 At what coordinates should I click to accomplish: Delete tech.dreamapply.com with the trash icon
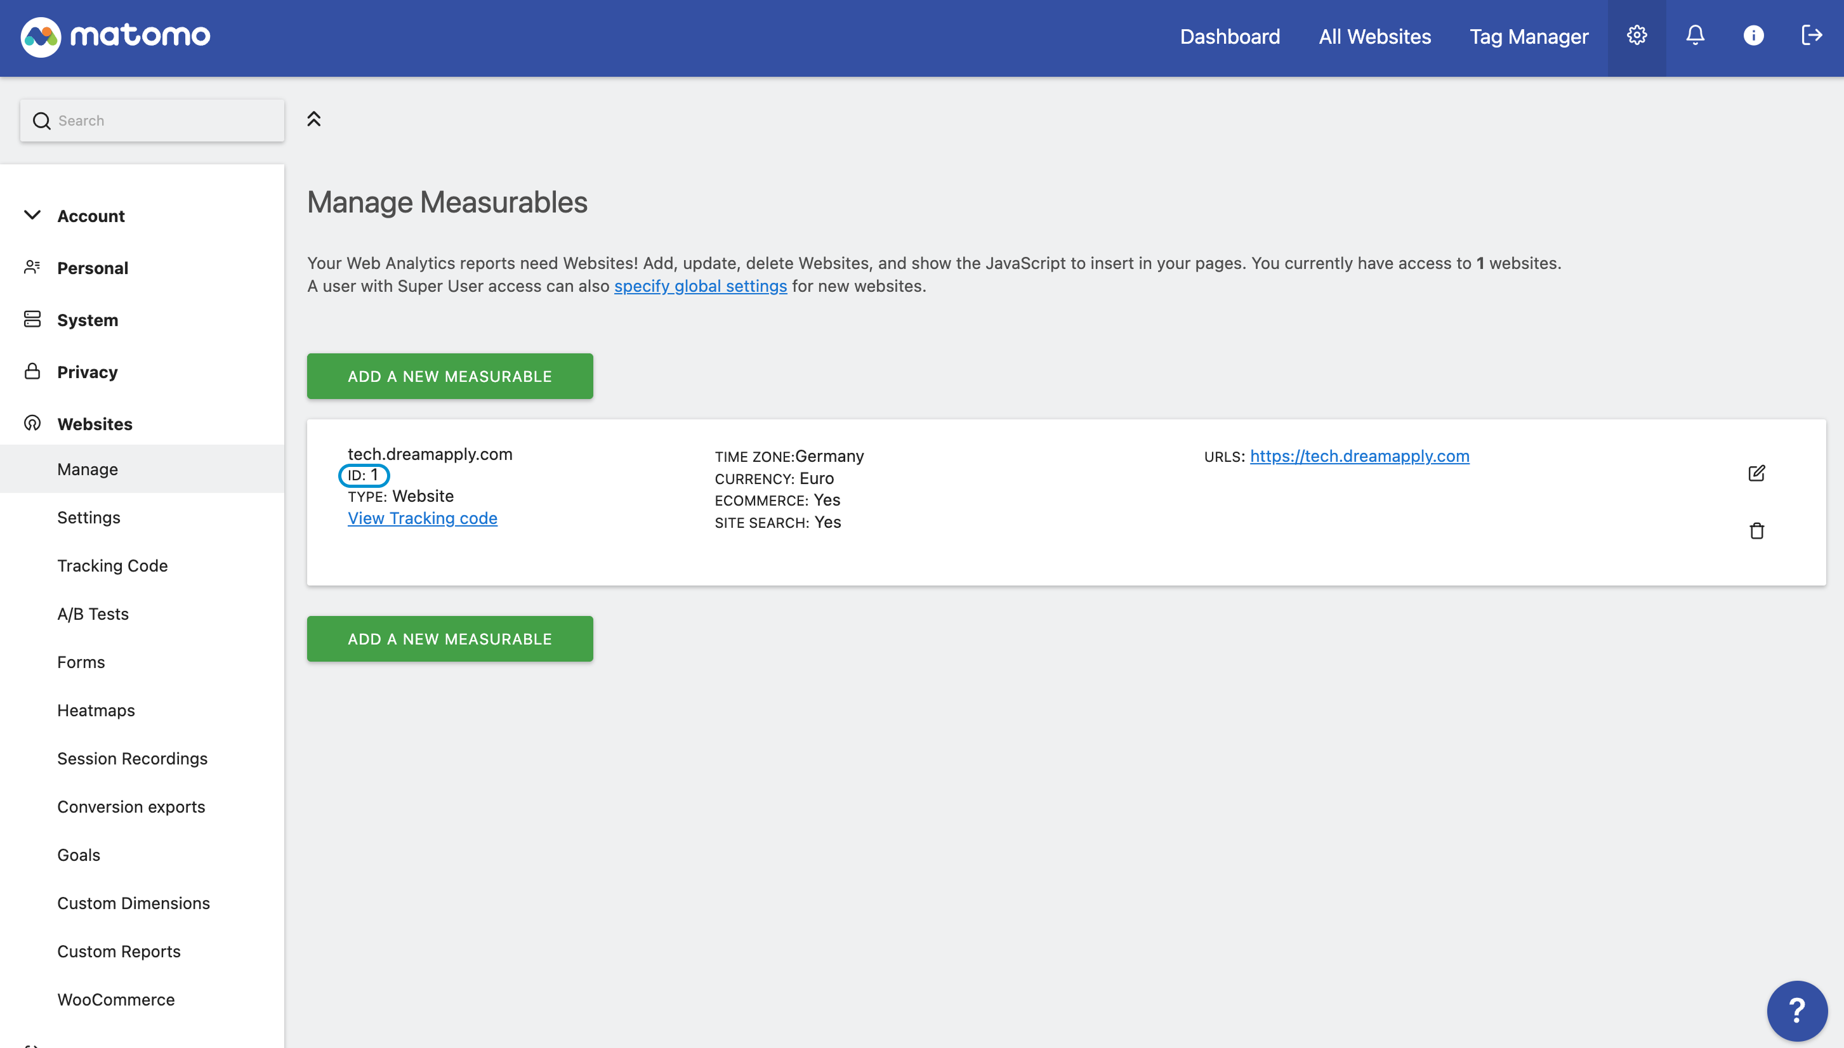1756,530
